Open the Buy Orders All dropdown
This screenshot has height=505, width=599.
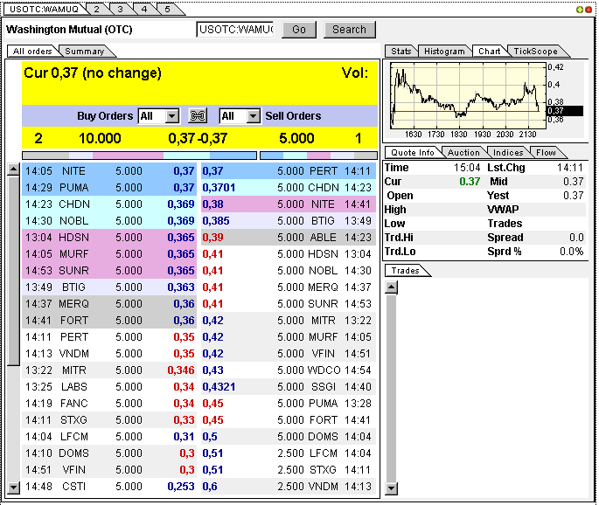(x=158, y=116)
